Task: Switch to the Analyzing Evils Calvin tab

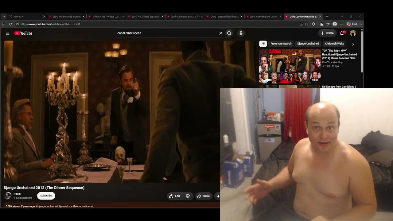Action: [264, 17]
